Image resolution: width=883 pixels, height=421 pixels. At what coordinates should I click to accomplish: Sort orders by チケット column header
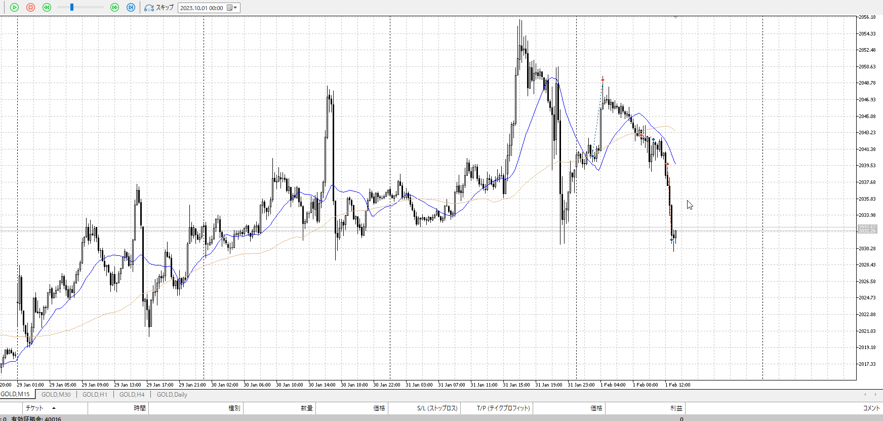[34, 408]
